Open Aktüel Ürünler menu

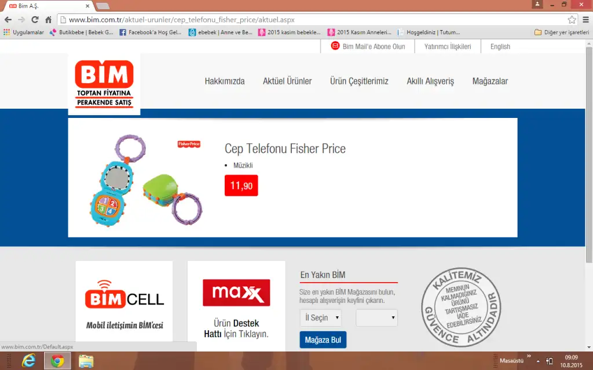click(287, 81)
